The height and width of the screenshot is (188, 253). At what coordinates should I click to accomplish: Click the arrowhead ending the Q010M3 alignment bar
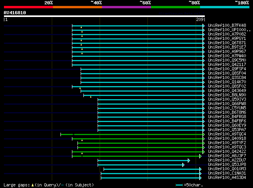[x=200, y=169]
